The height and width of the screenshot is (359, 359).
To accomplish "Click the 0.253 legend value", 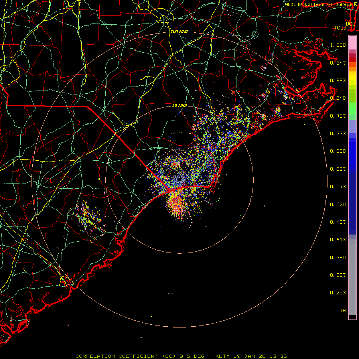I will tap(338, 293).
